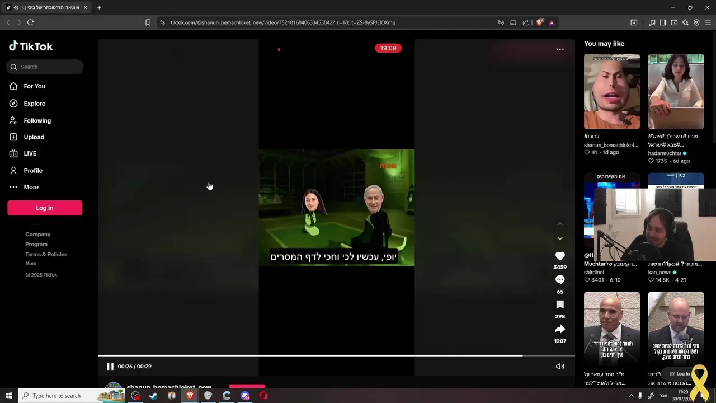Click the browser Forward arrow
Image resolution: width=716 pixels, height=403 pixels.
pyautogui.click(x=19, y=22)
